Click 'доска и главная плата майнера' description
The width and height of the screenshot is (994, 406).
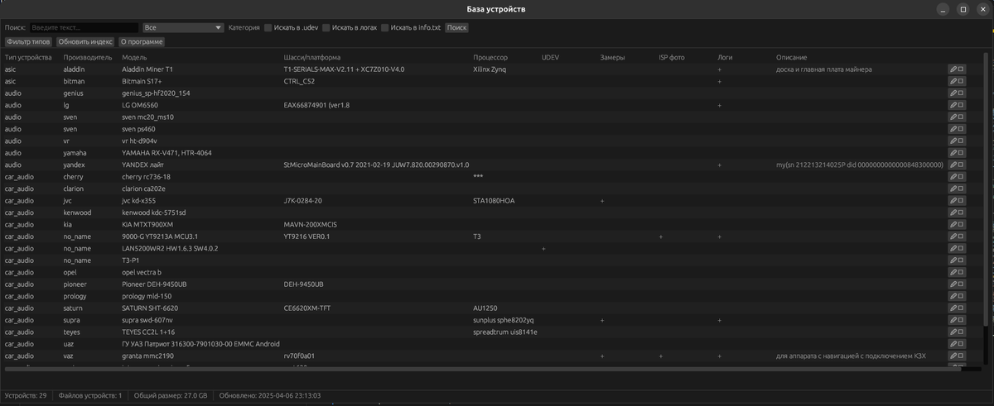[824, 69]
